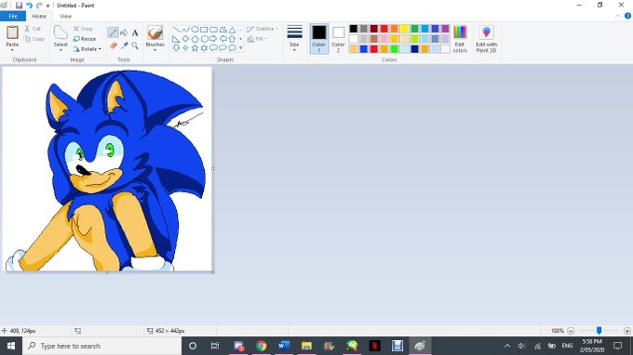The image size is (633, 355).
Task: Open the Windows Start menu
Action: (11, 346)
